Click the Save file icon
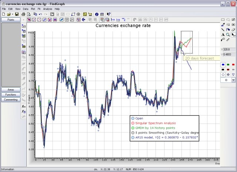Screen dimensions: 237x172 (17, 14)
